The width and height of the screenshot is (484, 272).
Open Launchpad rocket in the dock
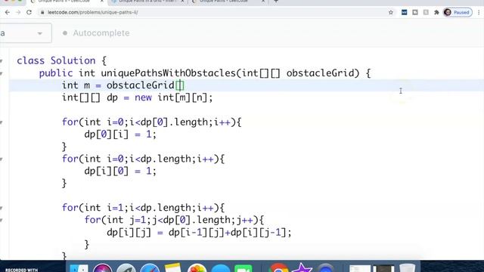coord(126,267)
